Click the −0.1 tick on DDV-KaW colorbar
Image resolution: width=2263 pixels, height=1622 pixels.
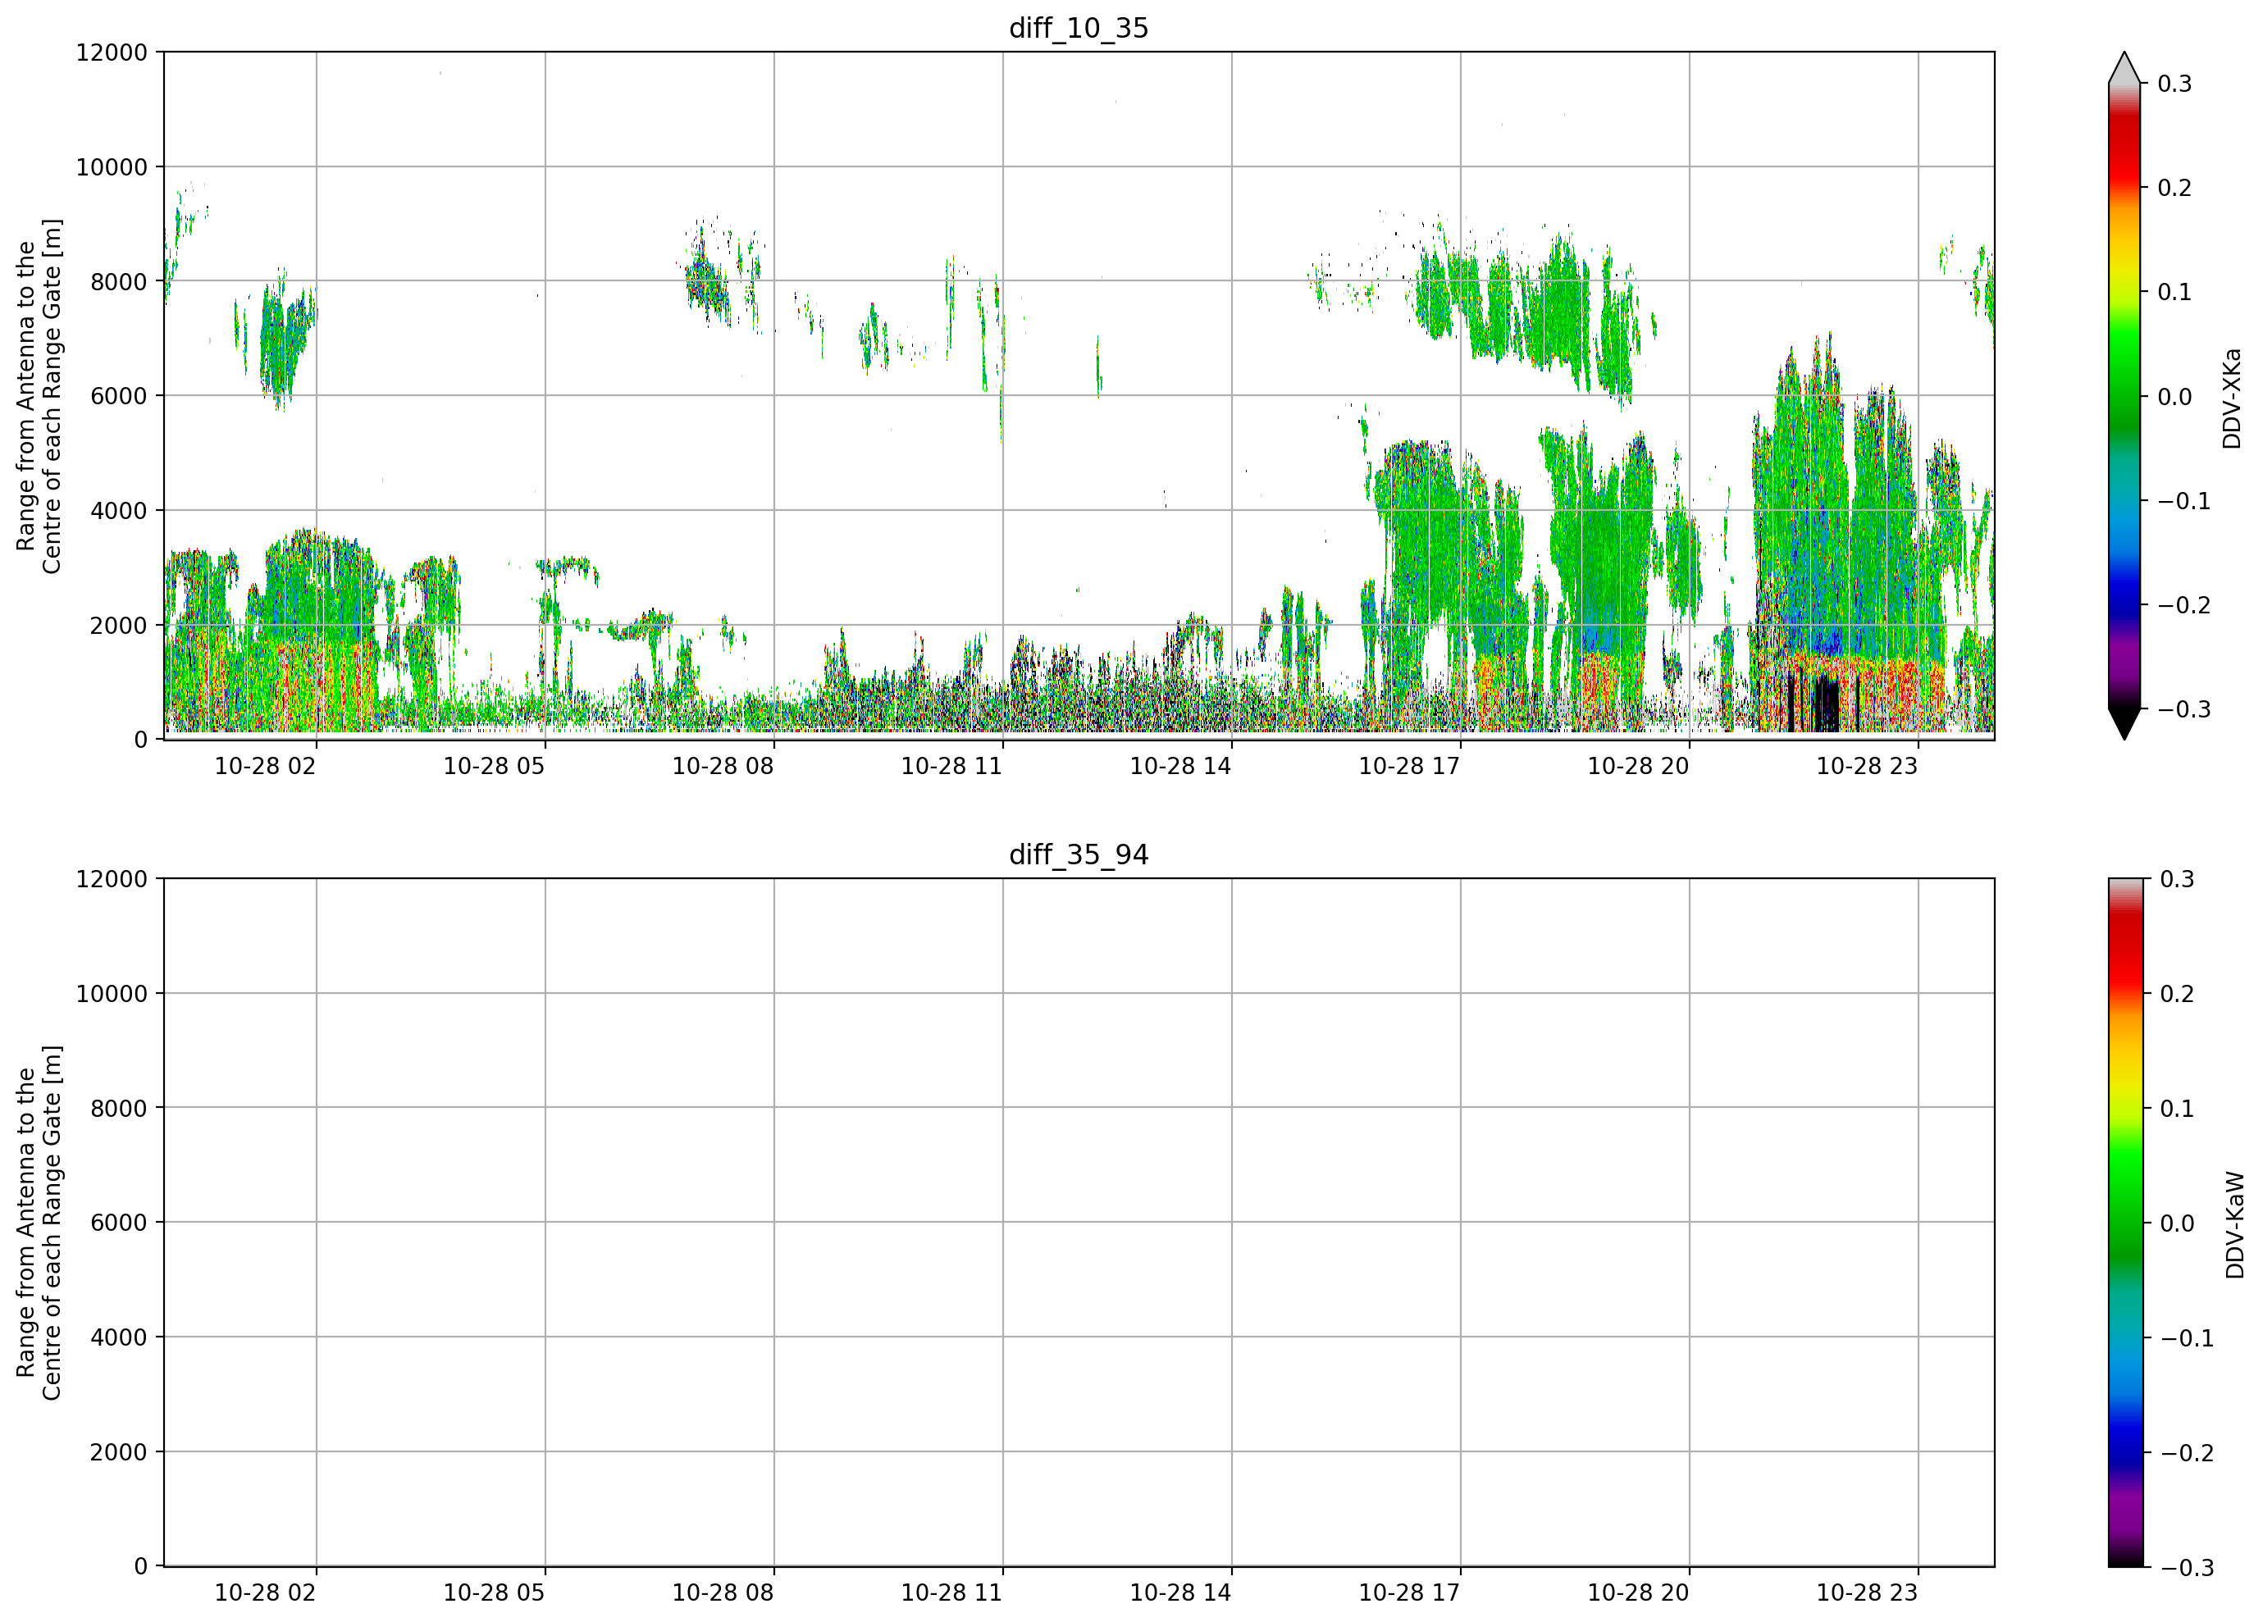(x=2186, y=1339)
